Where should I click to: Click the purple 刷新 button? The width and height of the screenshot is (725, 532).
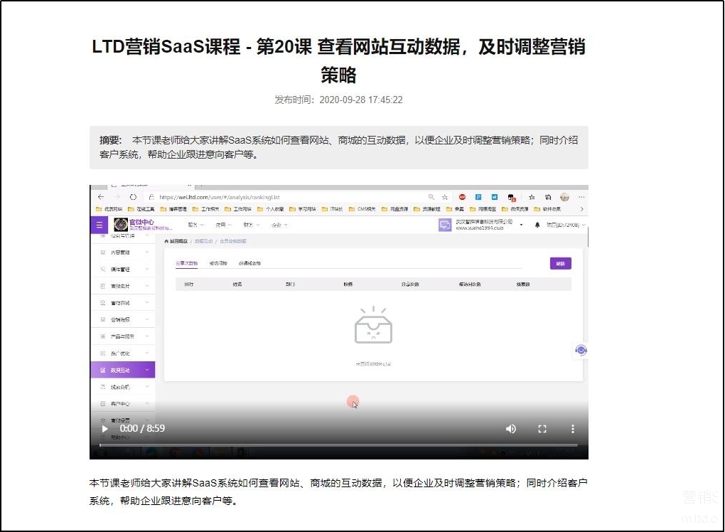[x=560, y=263]
